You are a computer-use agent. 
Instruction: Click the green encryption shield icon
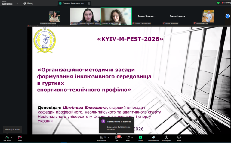click(218, 3)
